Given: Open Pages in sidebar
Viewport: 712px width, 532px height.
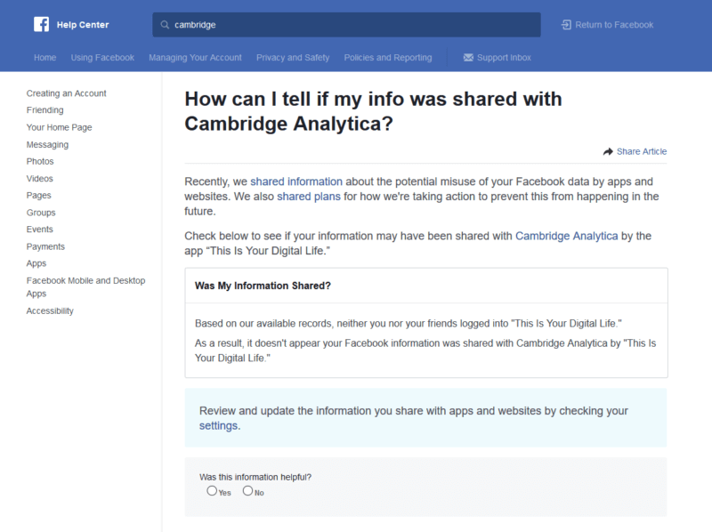Looking at the screenshot, I should click(x=38, y=196).
